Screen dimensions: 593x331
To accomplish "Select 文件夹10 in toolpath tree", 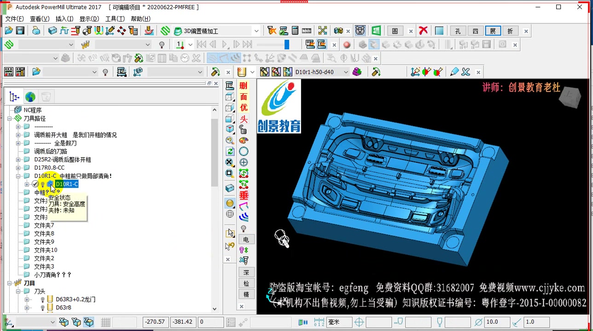I will tap(46, 250).
